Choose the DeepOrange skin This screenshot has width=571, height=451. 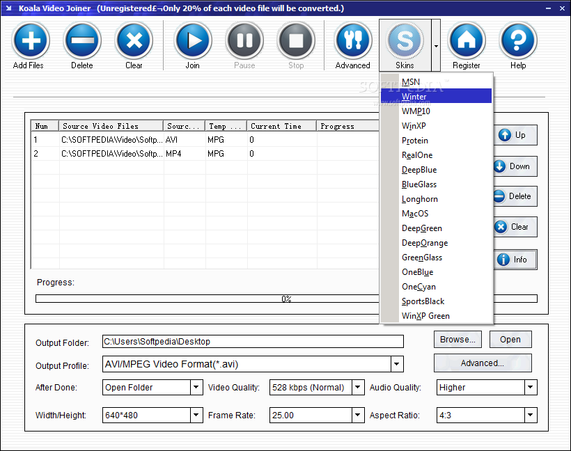436,243
